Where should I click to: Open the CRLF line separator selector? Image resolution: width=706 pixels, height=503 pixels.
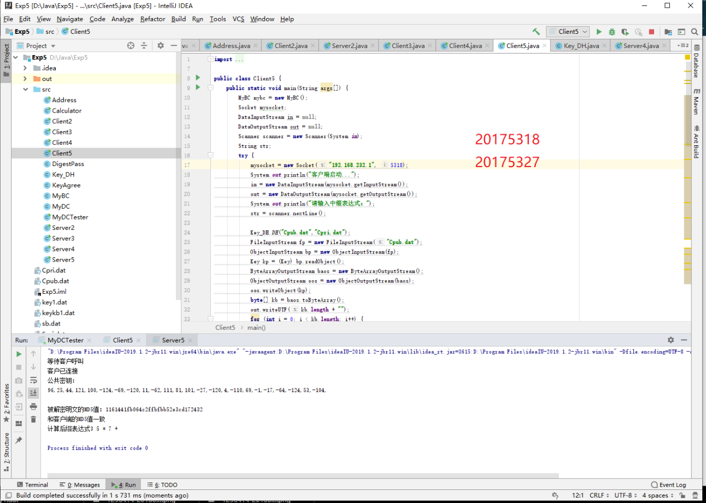click(598, 495)
